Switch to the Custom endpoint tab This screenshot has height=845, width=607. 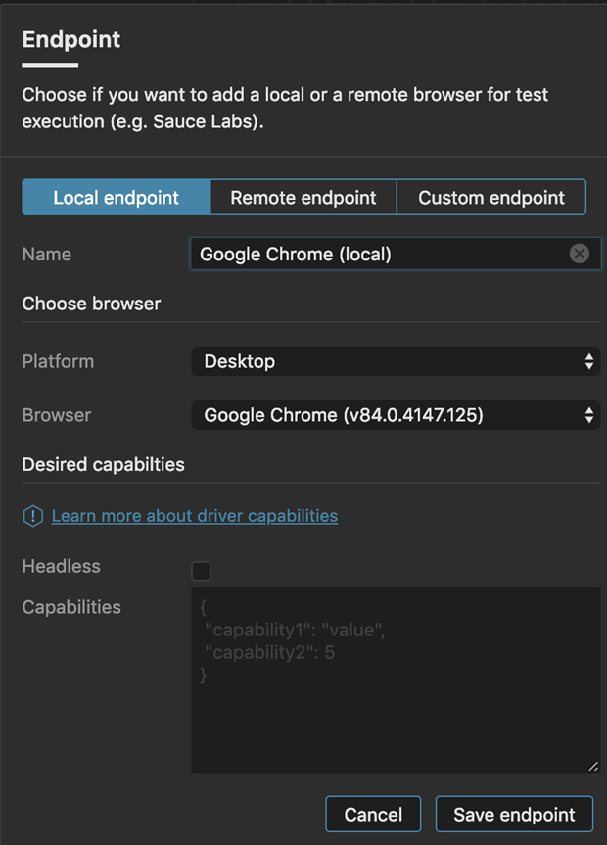pyautogui.click(x=491, y=197)
